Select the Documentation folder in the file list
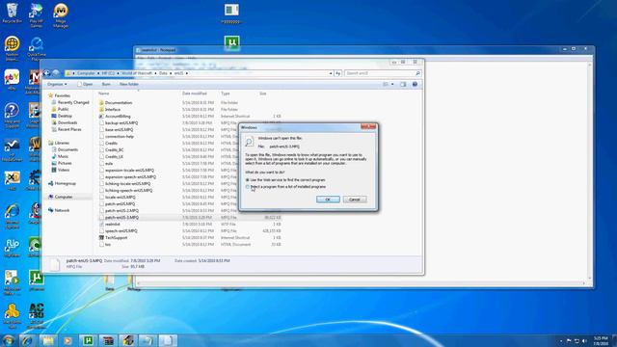This screenshot has width=617, height=347. (118, 103)
